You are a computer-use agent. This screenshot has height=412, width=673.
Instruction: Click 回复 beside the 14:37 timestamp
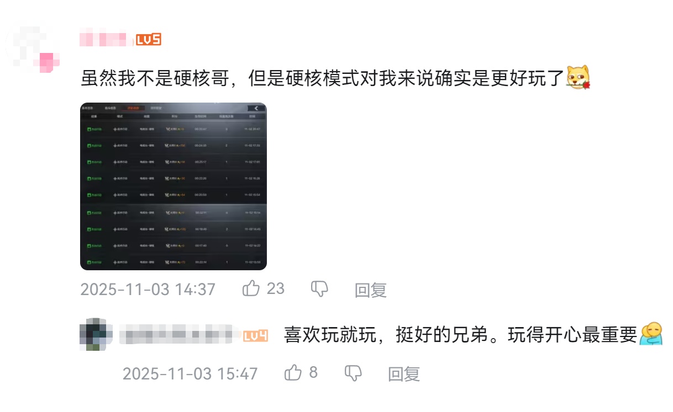pyautogui.click(x=370, y=290)
